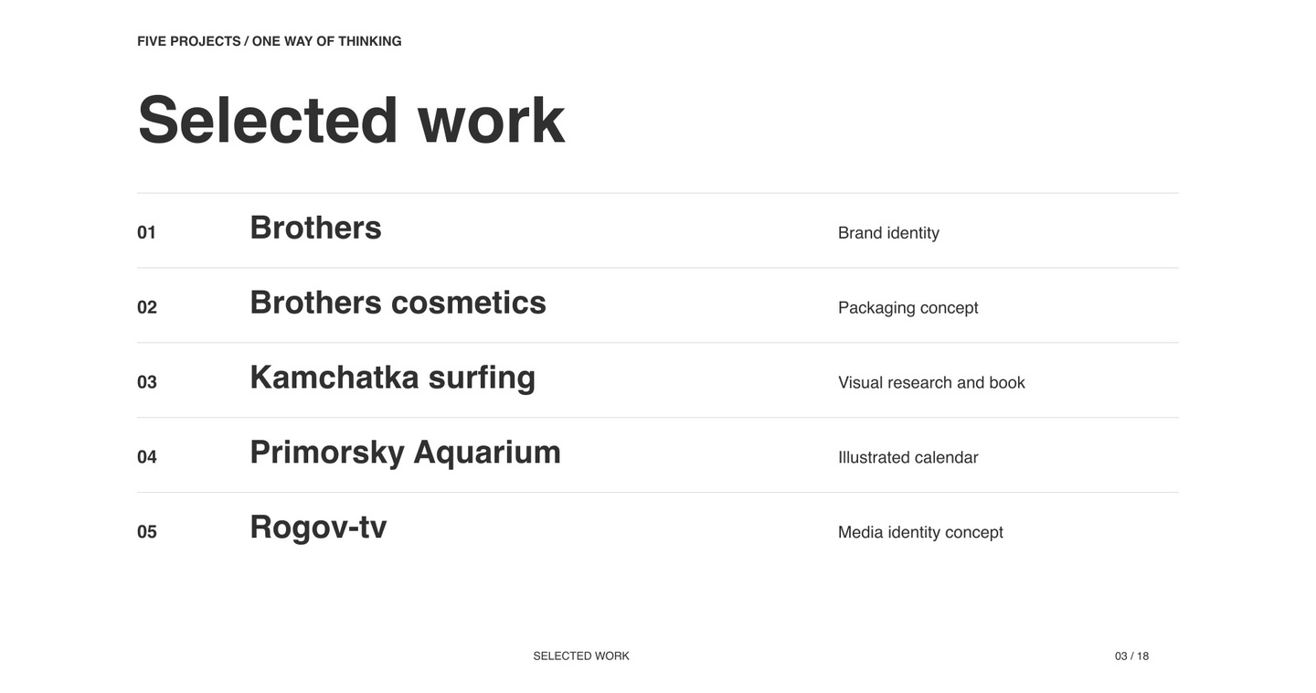The image size is (1316, 693).
Task: Click the number 05 index
Action: click(x=147, y=532)
